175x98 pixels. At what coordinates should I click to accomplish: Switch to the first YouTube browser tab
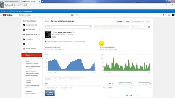(x=13, y=1)
